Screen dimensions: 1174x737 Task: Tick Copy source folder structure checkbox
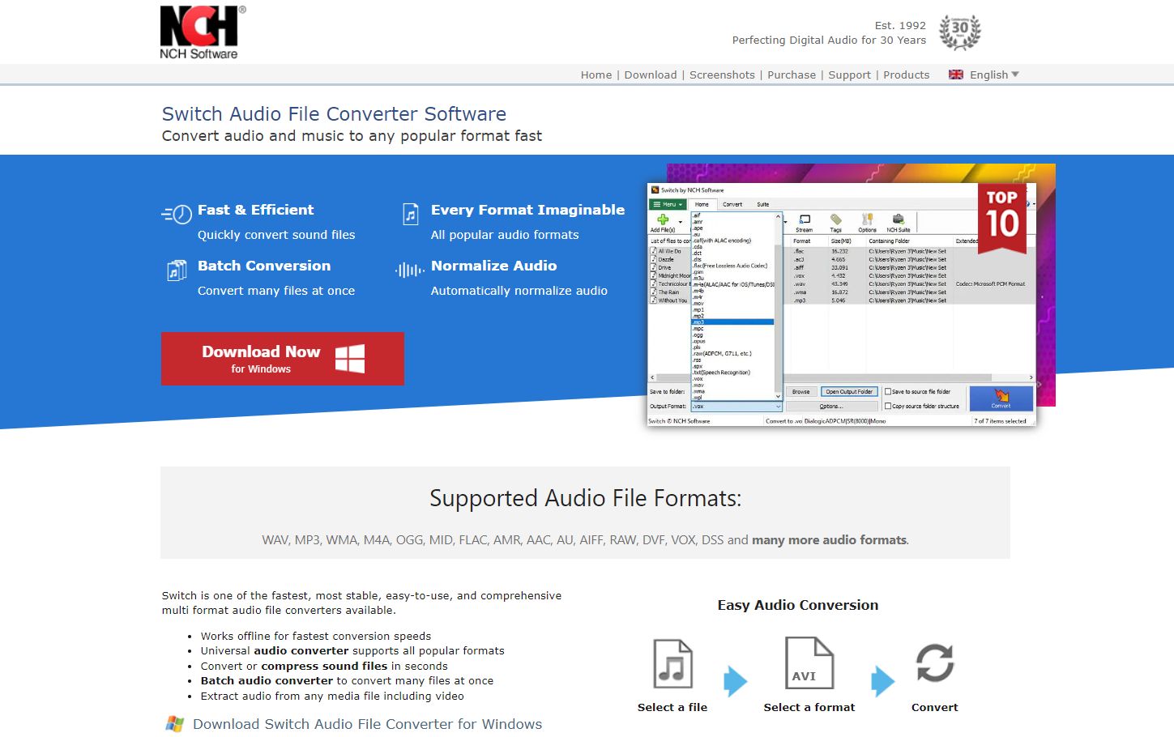[x=888, y=406]
